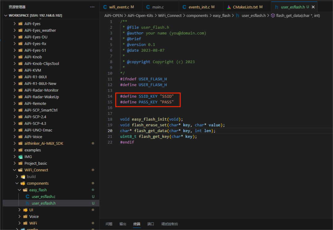Collapse the WiFi_Connect folder
This screenshot has height=230, width=333.
coord(14,170)
